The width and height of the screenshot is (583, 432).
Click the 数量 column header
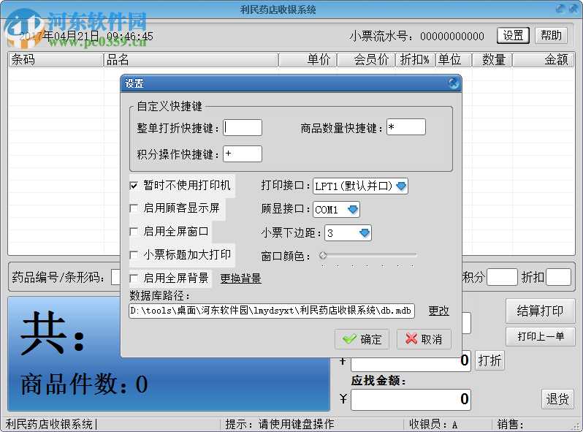pyautogui.click(x=492, y=59)
